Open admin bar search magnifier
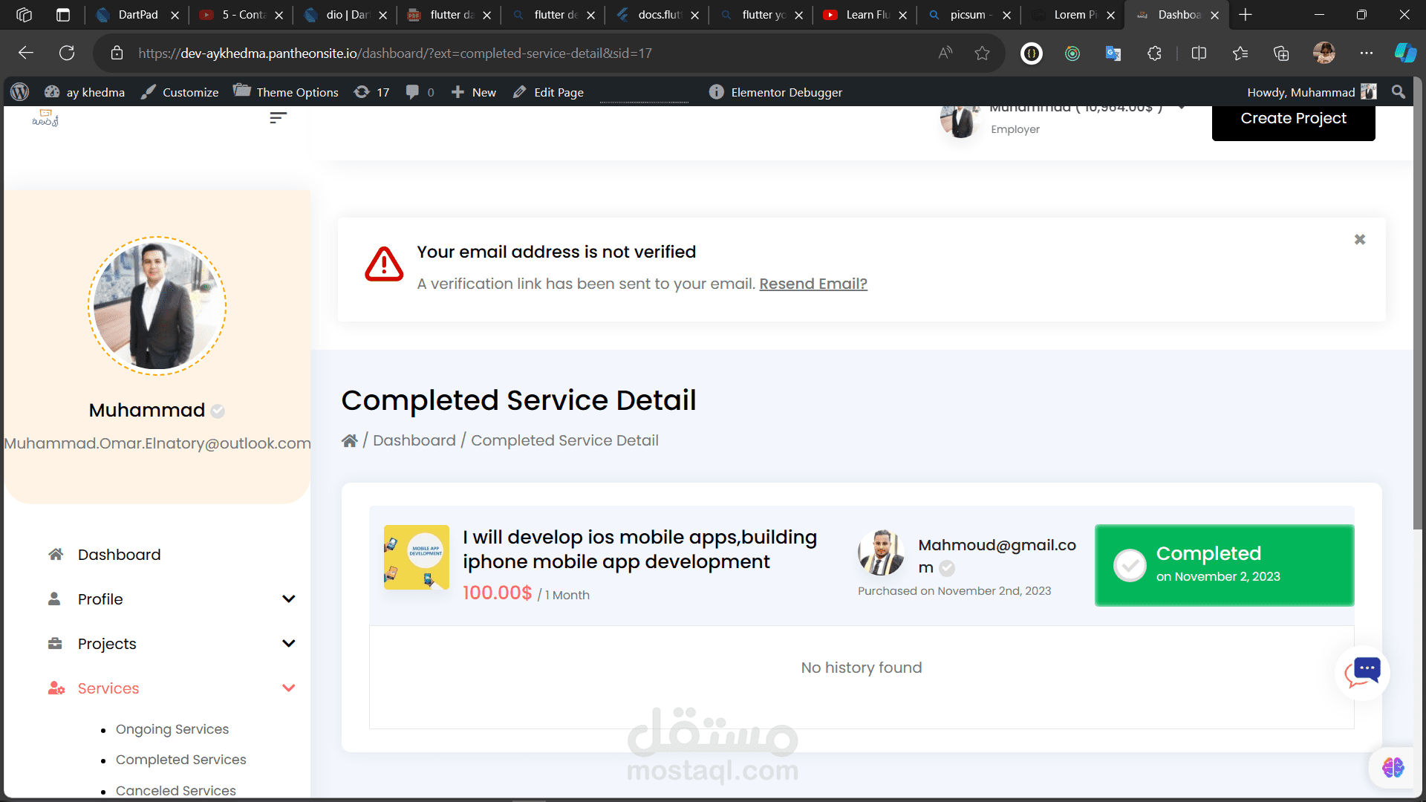This screenshot has height=802, width=1426. coord(1399,92)
